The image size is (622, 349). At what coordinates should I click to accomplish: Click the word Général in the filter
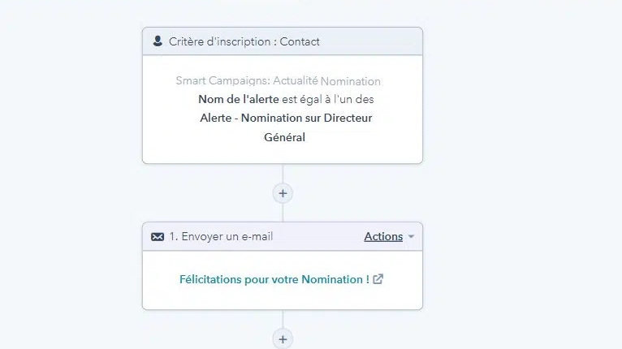click(x=284, y=137)
